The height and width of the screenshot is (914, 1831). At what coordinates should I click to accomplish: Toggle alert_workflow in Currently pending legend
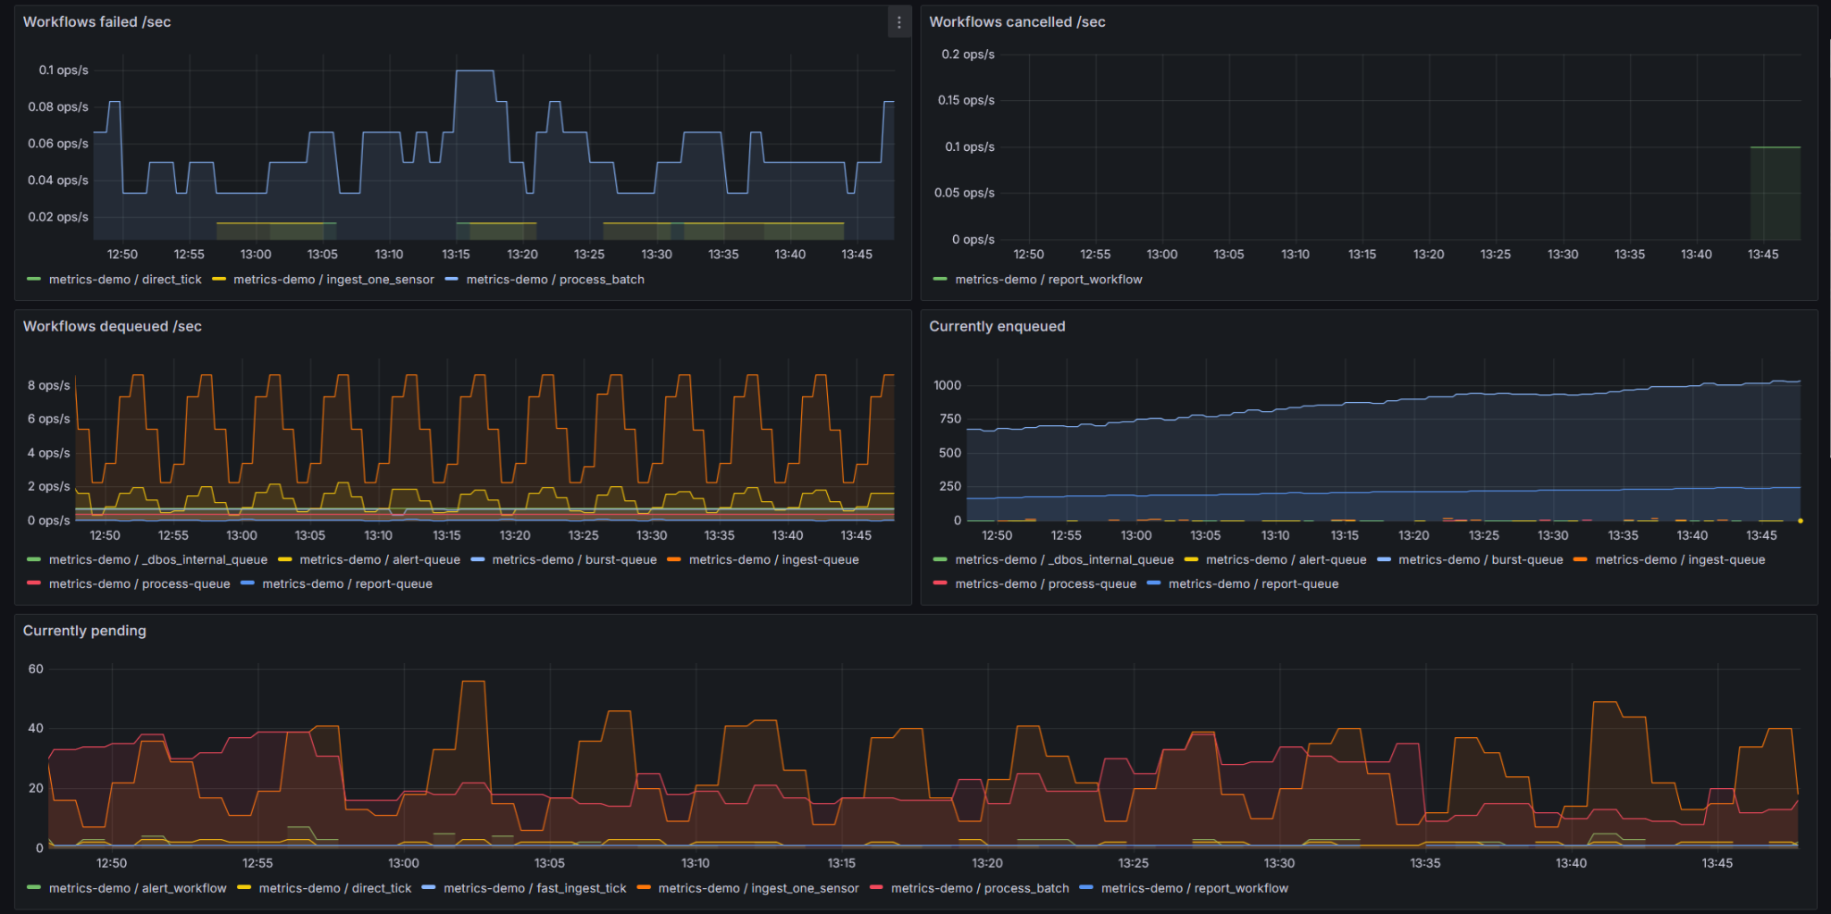(x=138, y=889)
